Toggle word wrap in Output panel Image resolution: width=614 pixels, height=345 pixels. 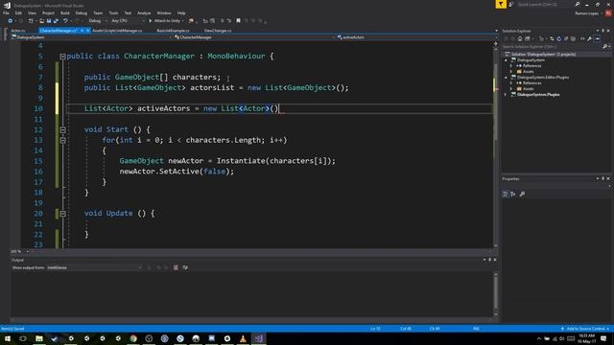coord(185,267)
